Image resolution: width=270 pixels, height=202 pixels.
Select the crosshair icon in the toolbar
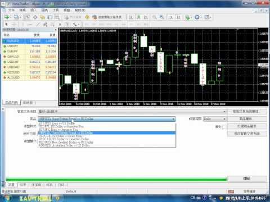(14, 24)
